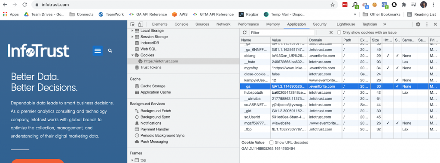Viewport: 440px width, 163px height.
Task: Open the Console tab
Action: coord(181,24)
